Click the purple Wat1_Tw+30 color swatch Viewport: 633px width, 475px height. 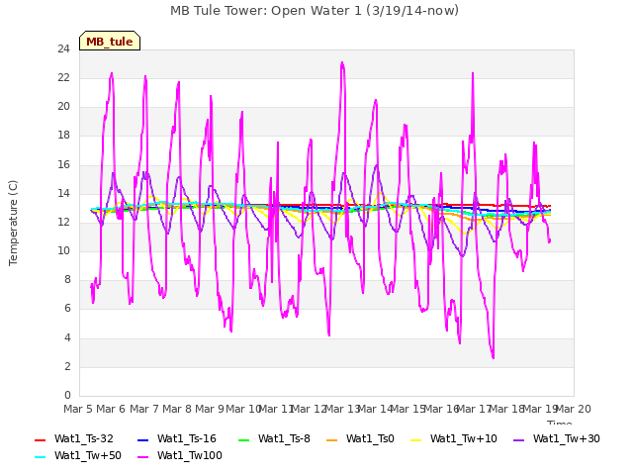(x=518, y=439)
